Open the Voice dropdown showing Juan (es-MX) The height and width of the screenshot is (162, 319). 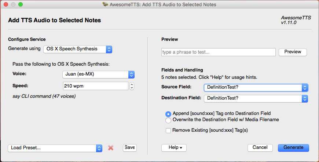[x=99, y=74]
